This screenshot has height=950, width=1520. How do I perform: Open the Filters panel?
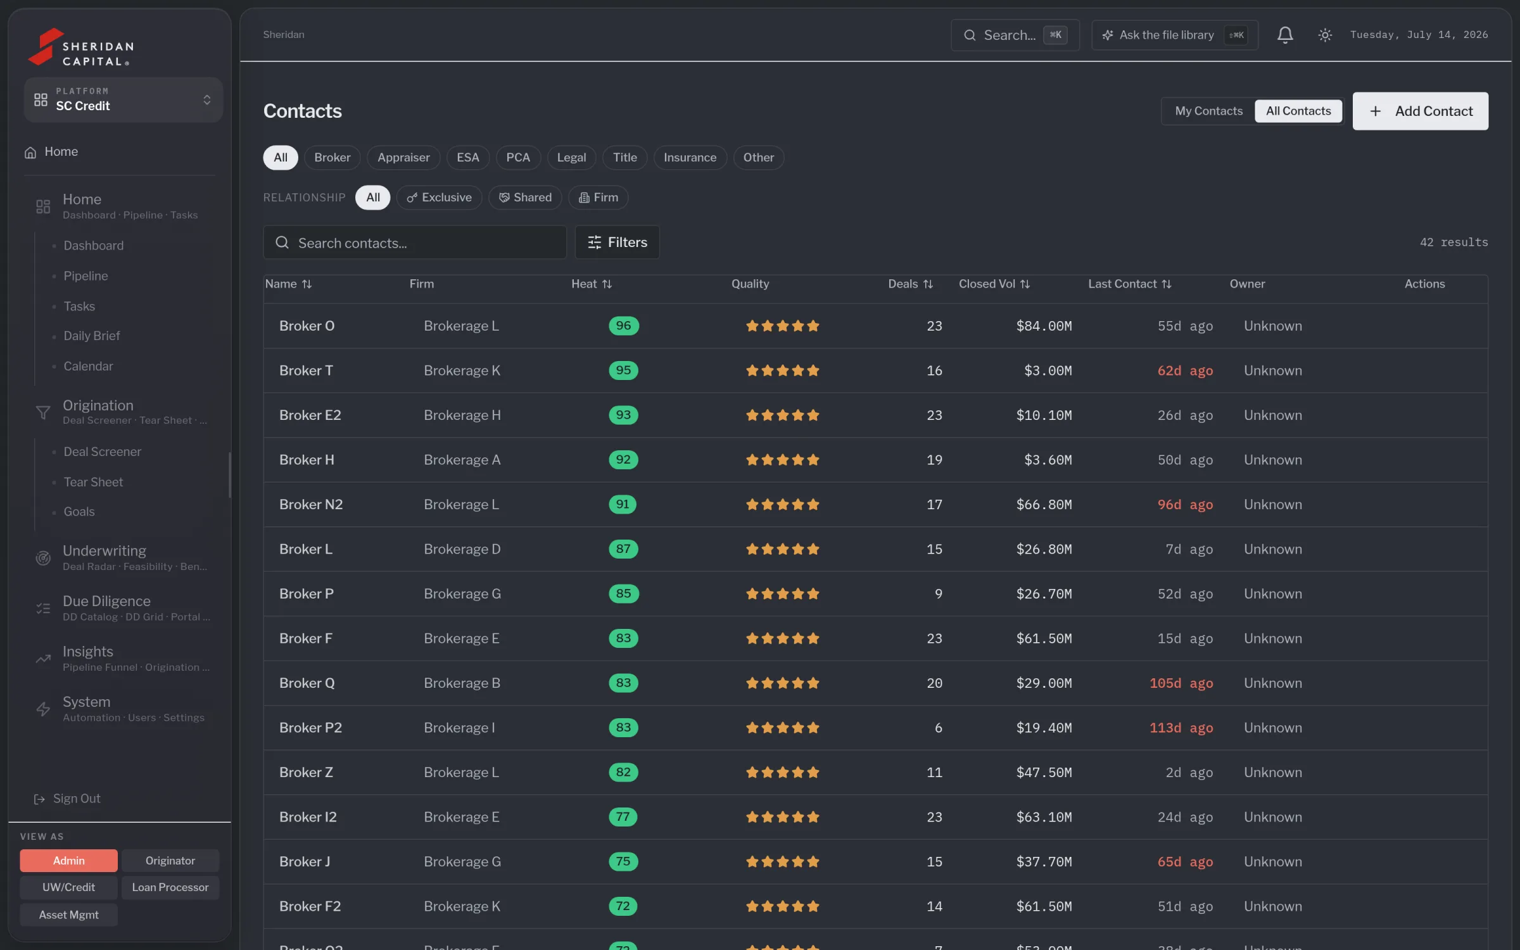[617, 243]
